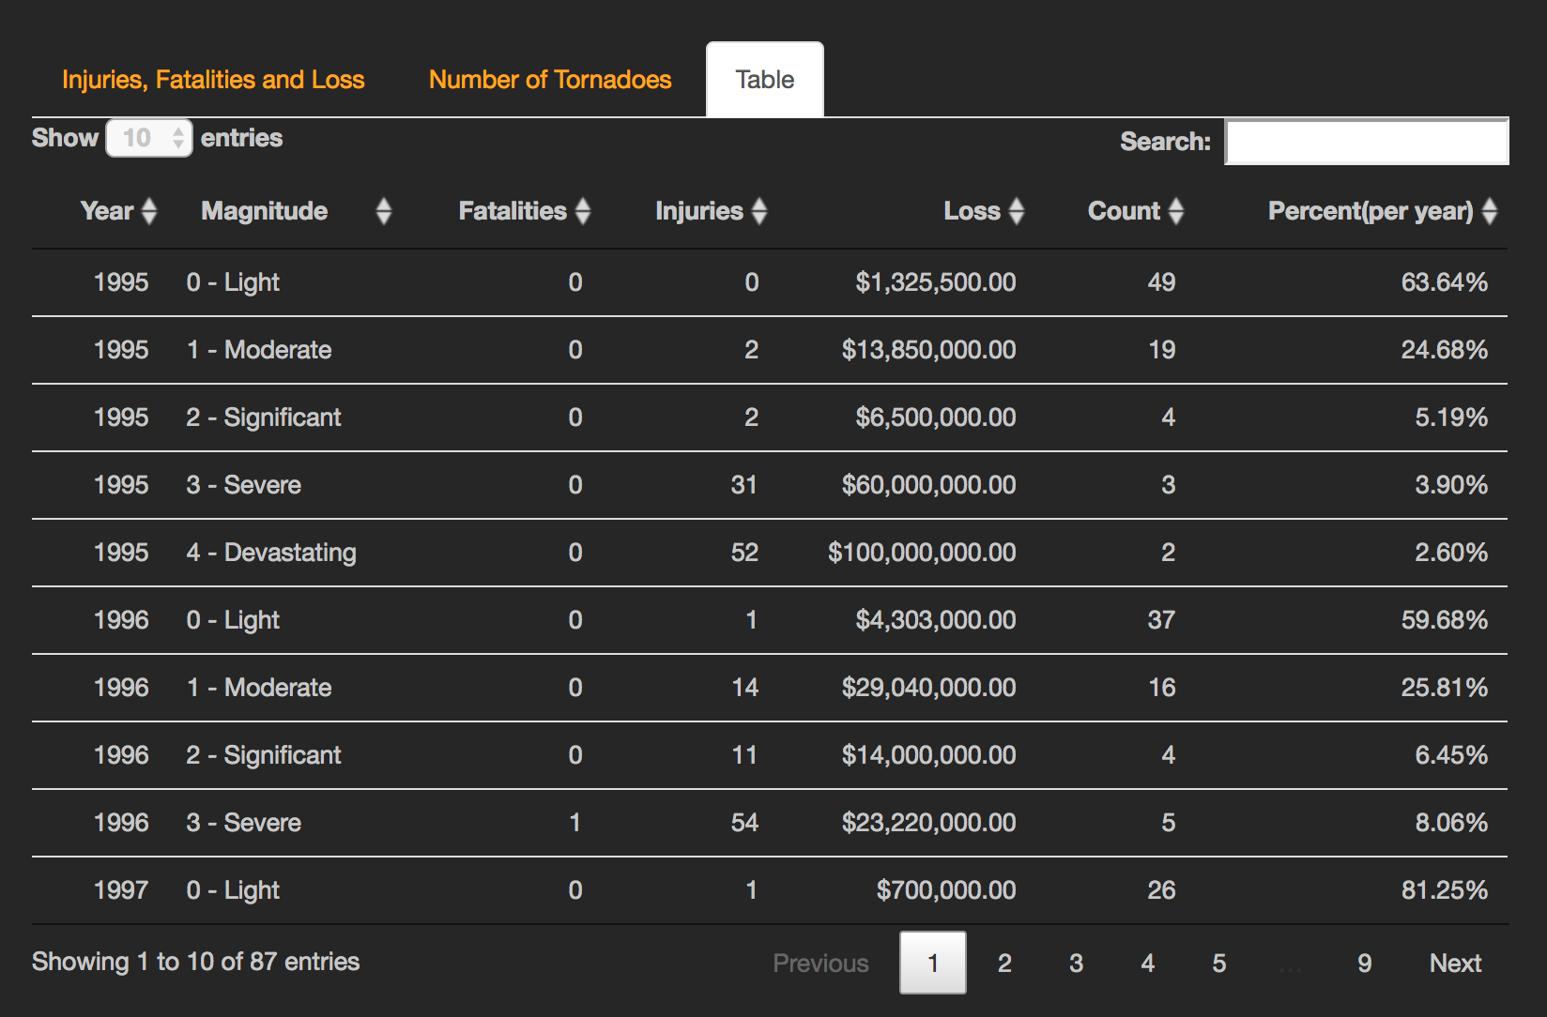Sort by Percent(per year) arrows

[1489, 211]
